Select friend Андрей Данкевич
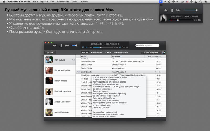Image resolution: width=210 pixels, height=131 pixels. (x=60, y=102)
